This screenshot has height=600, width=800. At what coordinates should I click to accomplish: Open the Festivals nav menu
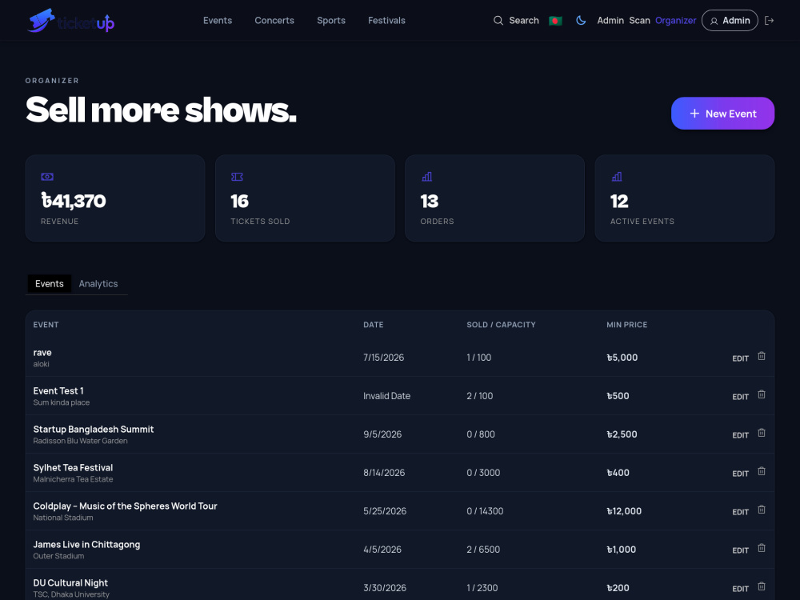386,21
